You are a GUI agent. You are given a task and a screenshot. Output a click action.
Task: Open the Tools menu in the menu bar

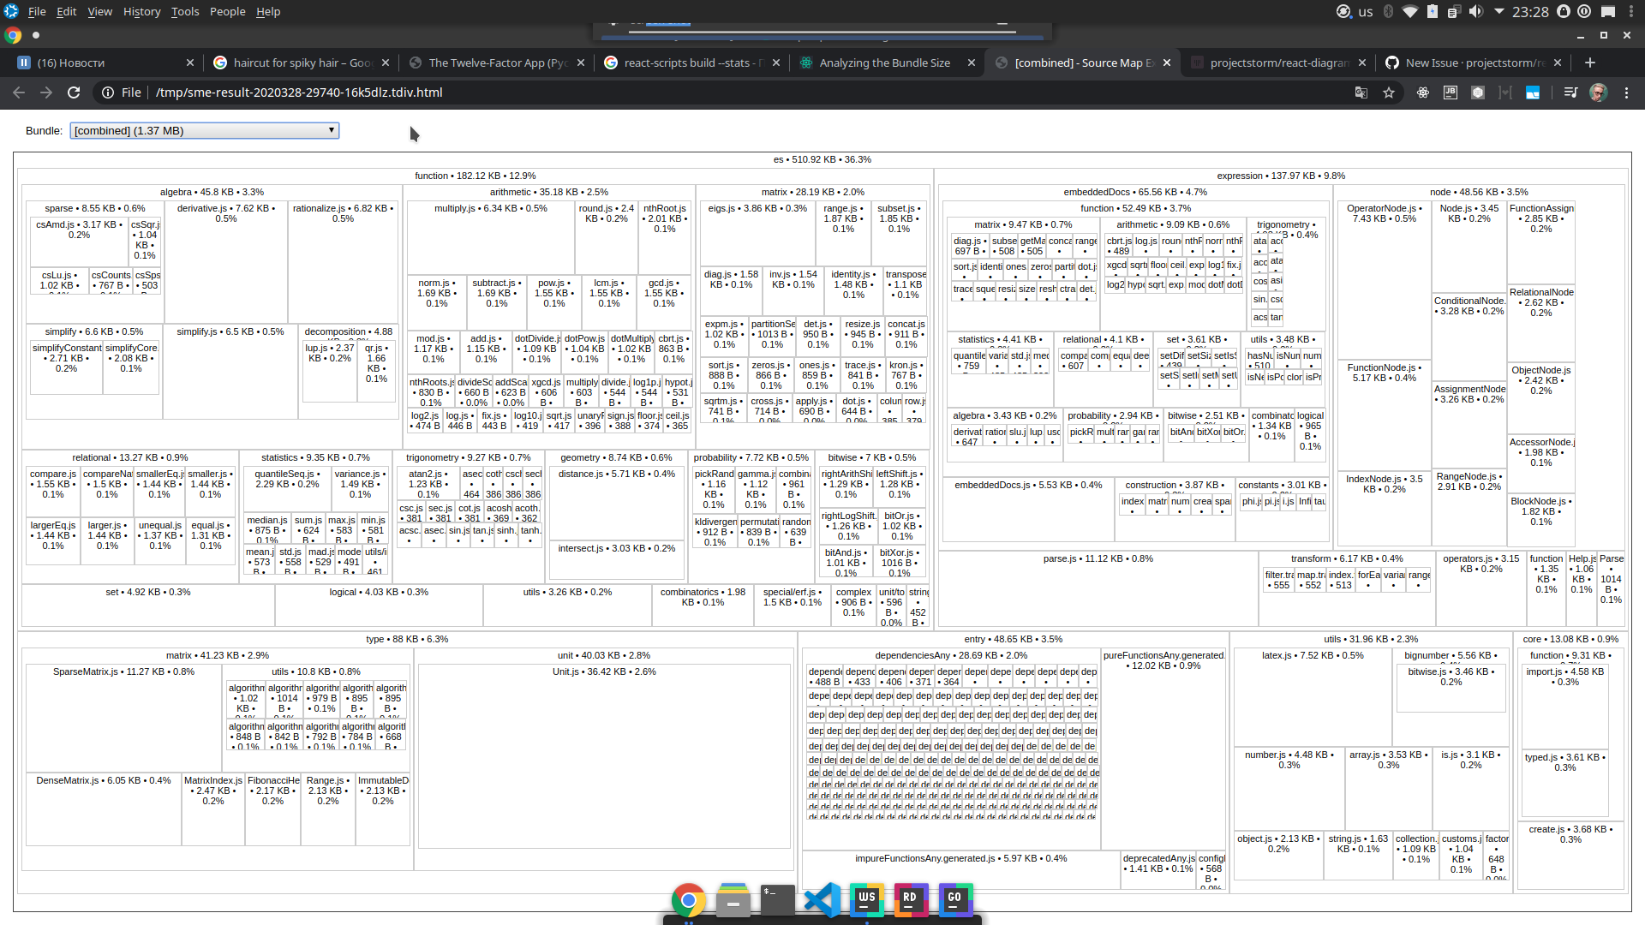click(x=184, y=11)
